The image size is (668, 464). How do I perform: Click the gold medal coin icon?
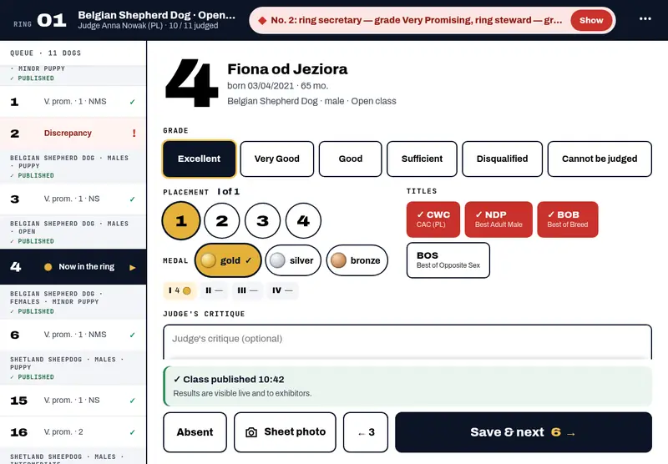208,260
